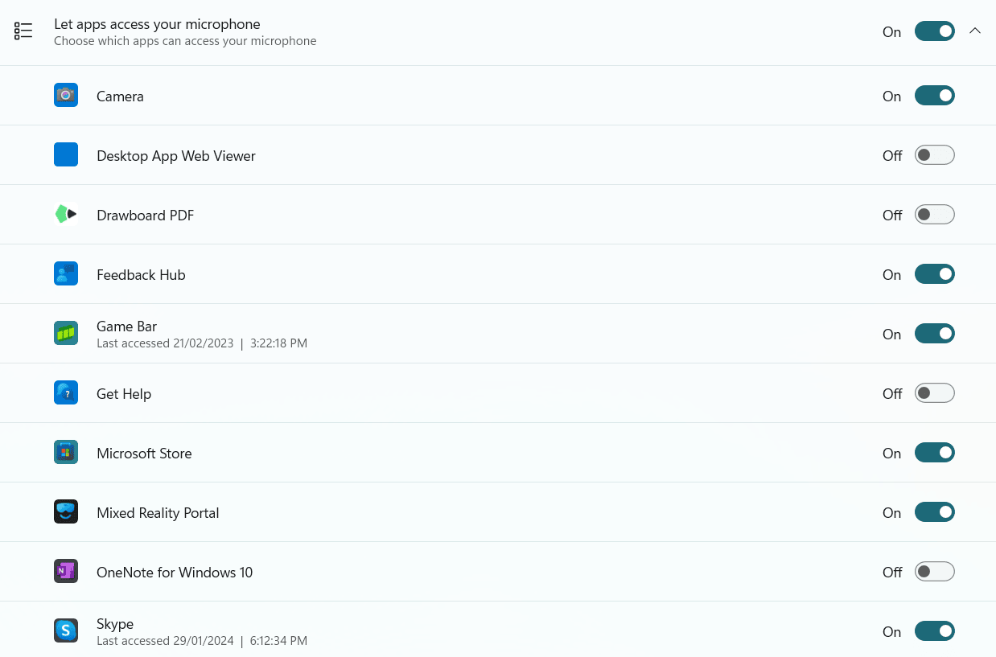This screenshot has height=657, width=996.
Task: Click the Microsoft Store app icon
Action: click(x=66, y=452)
